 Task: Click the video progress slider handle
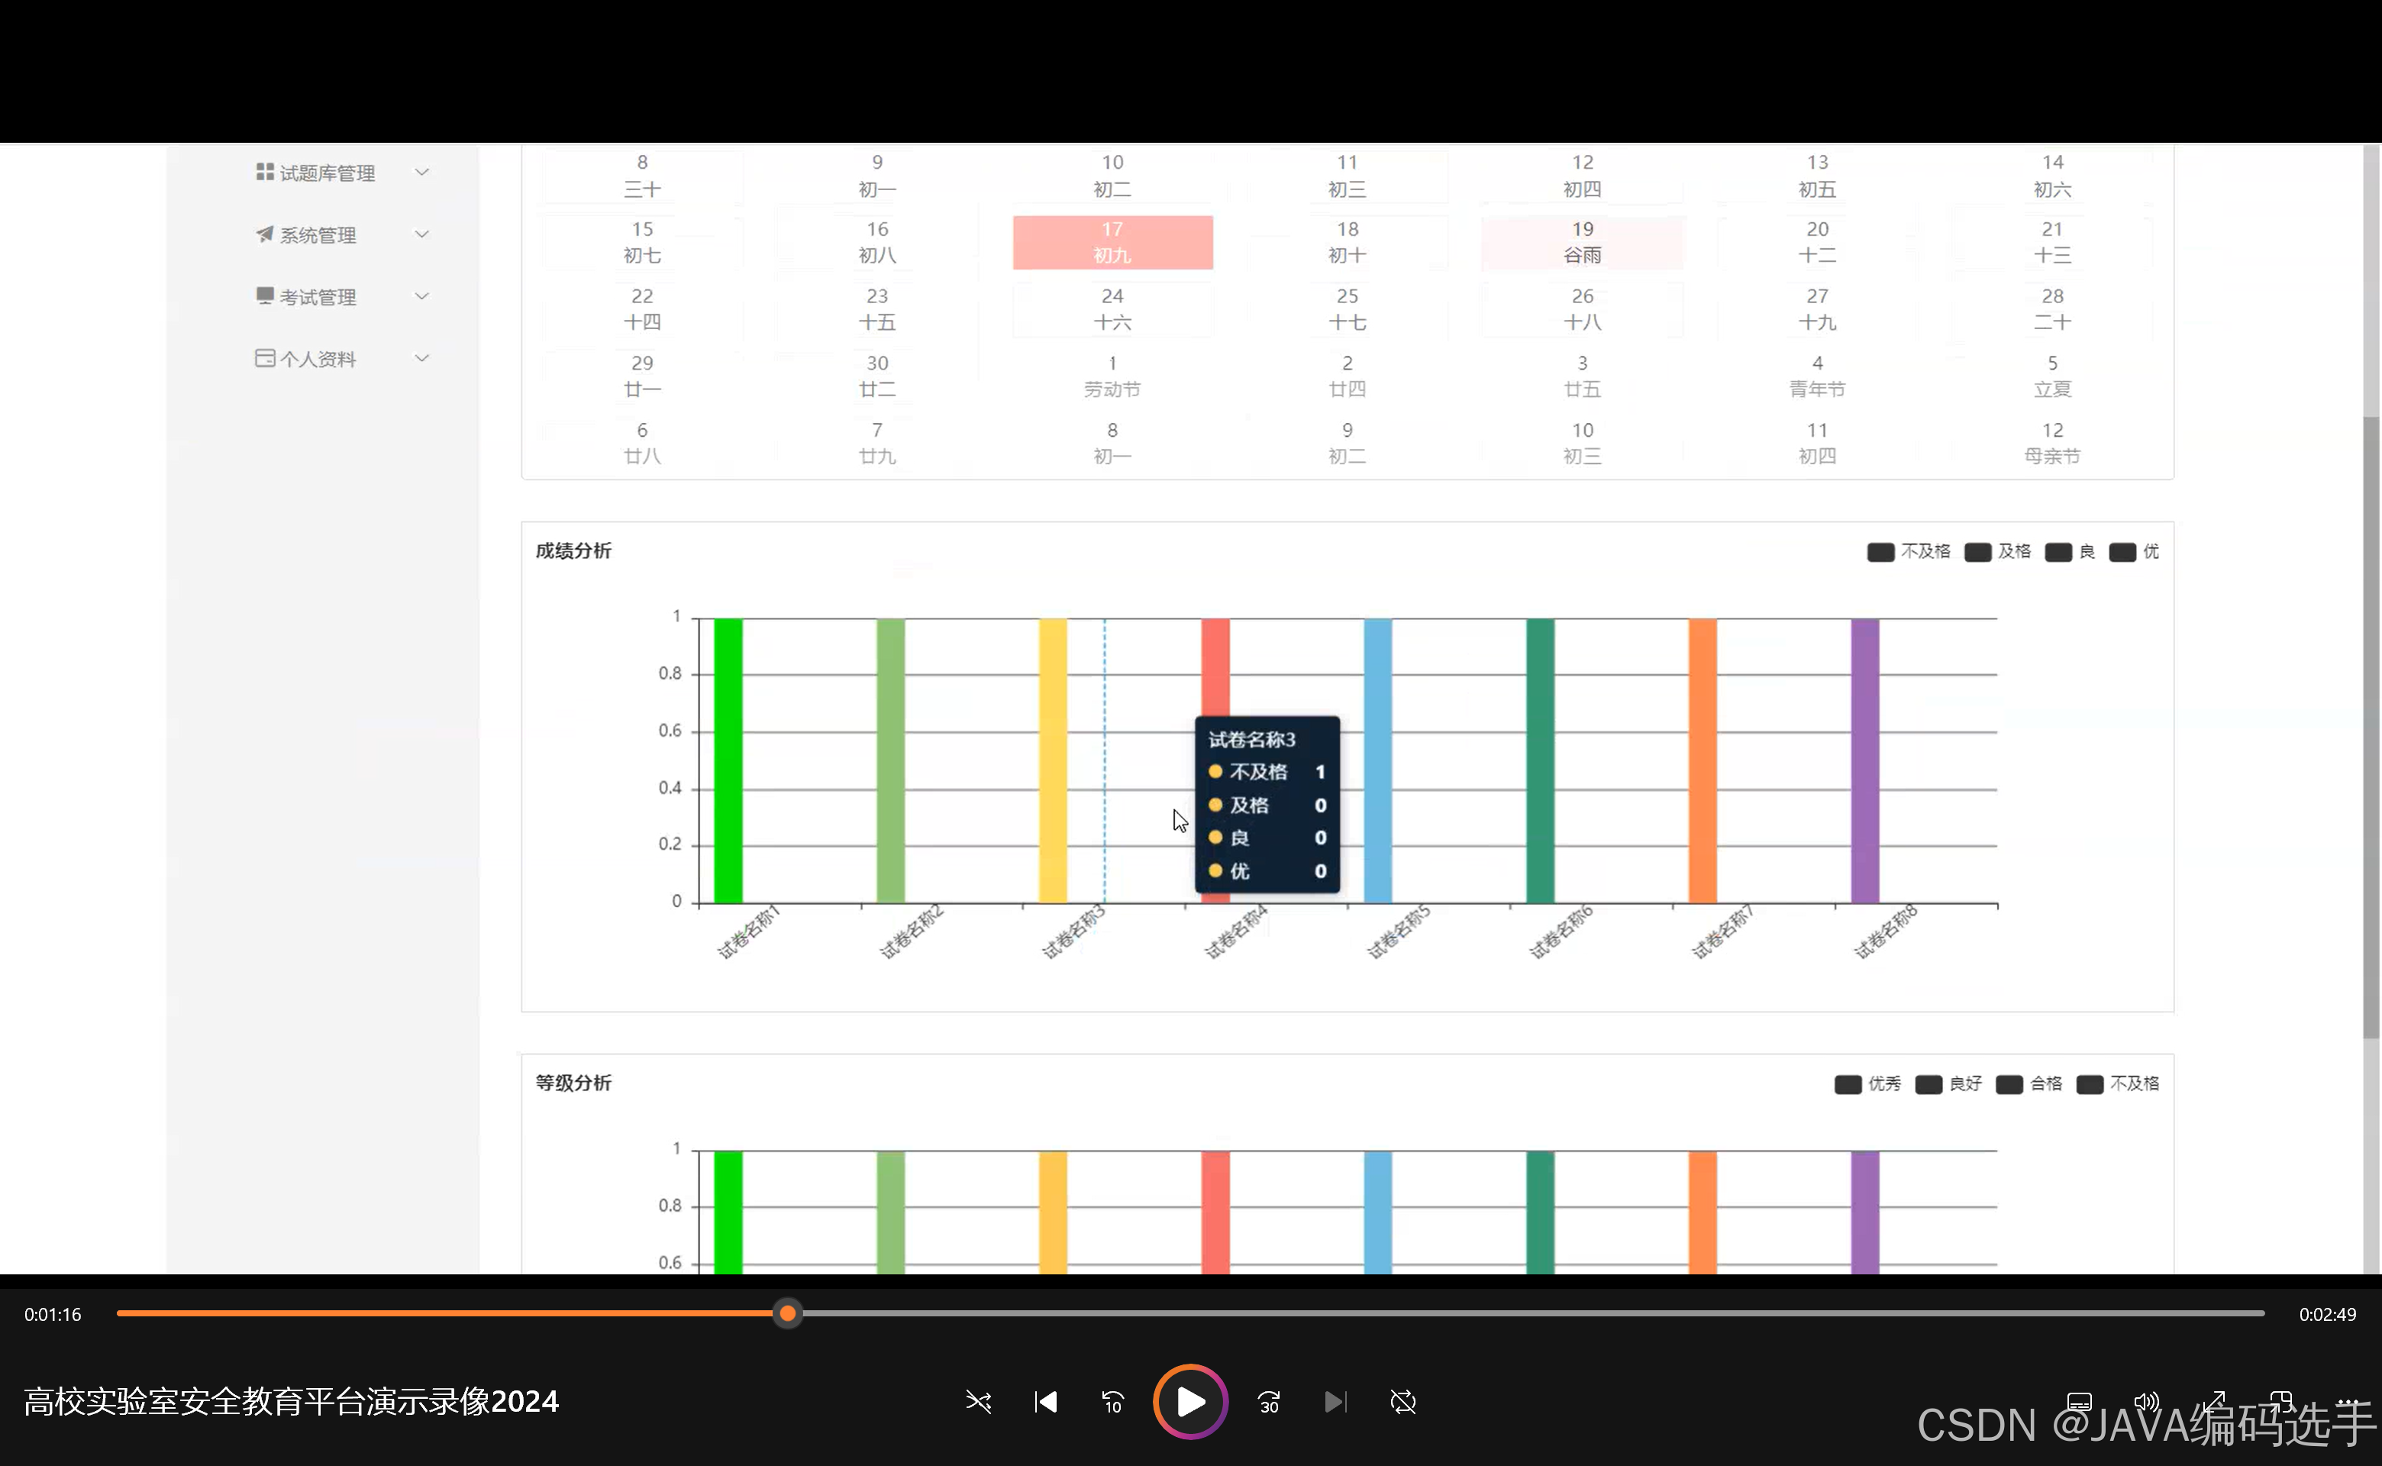(x=787, y=1314)
